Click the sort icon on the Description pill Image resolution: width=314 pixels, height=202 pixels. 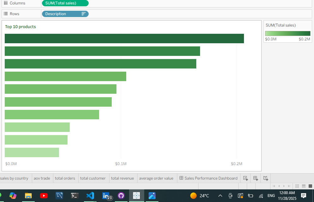point(84,14)
